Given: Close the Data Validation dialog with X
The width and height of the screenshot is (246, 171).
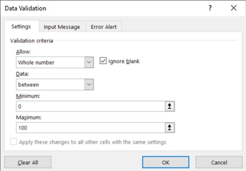Looking at the screenshot, I should click(x=234, y=8).
